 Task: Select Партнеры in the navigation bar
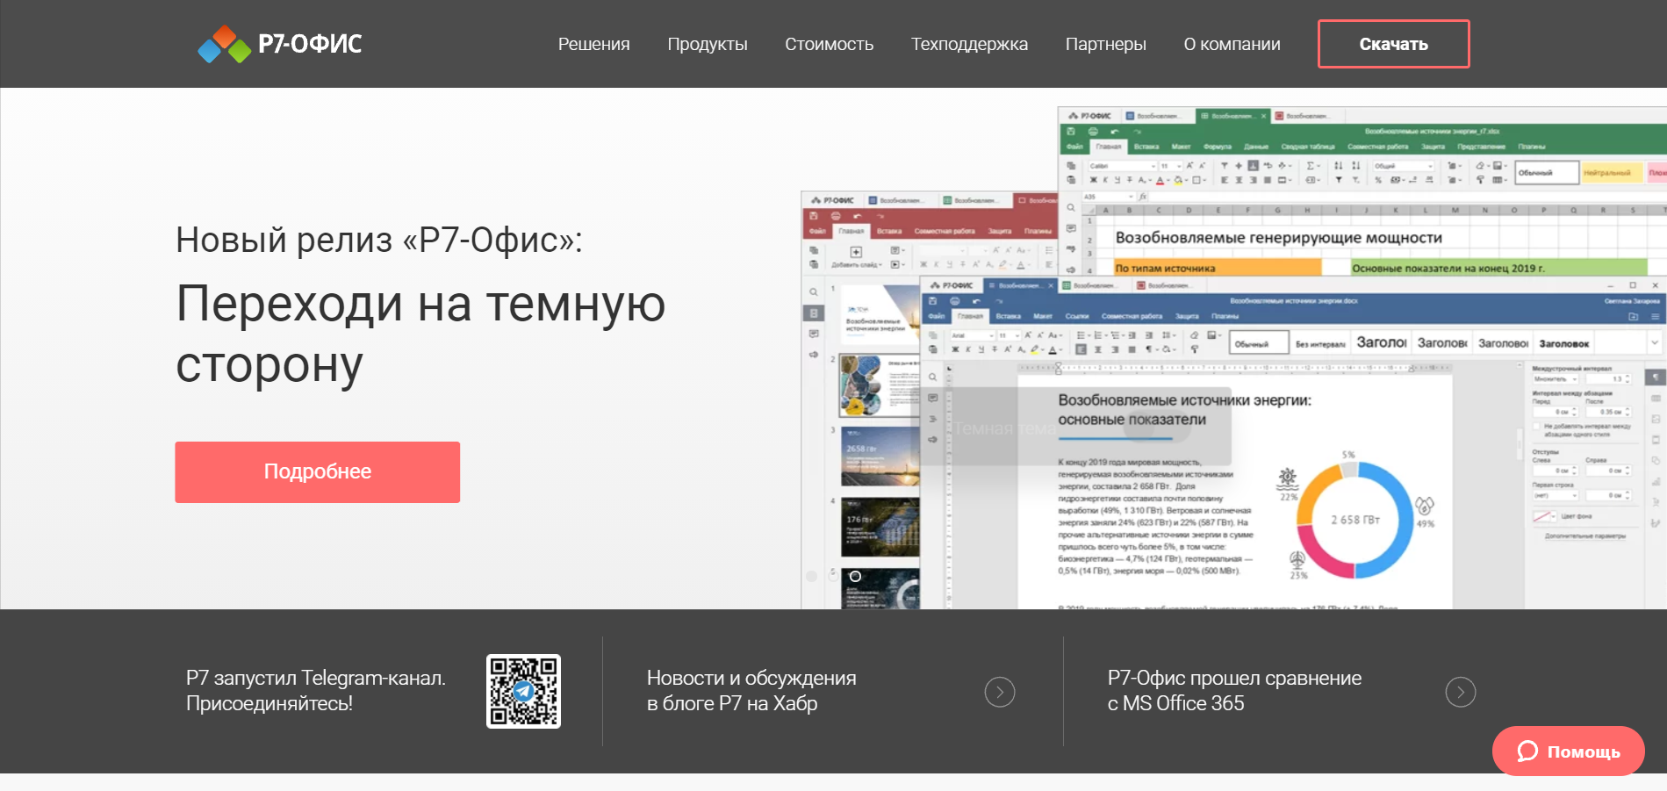point(1105,44)
